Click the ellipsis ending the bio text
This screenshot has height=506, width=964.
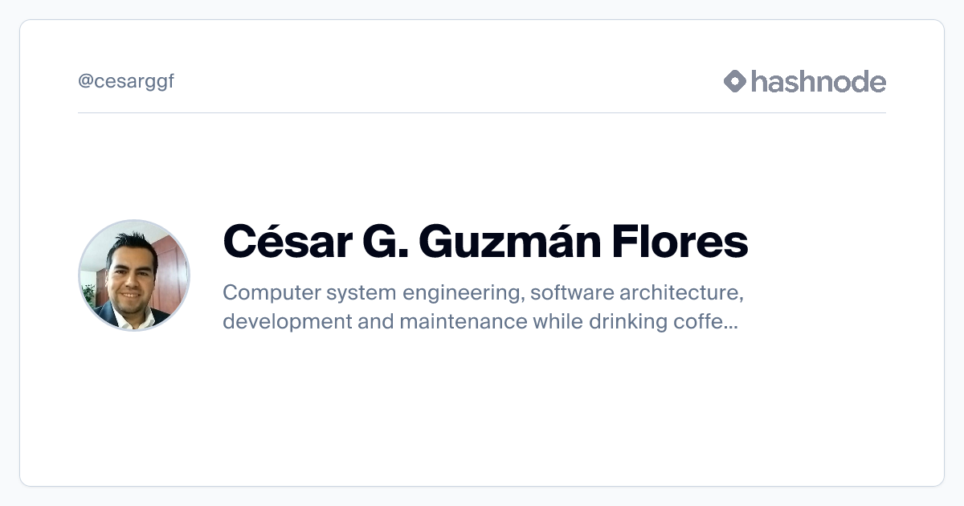731,324
